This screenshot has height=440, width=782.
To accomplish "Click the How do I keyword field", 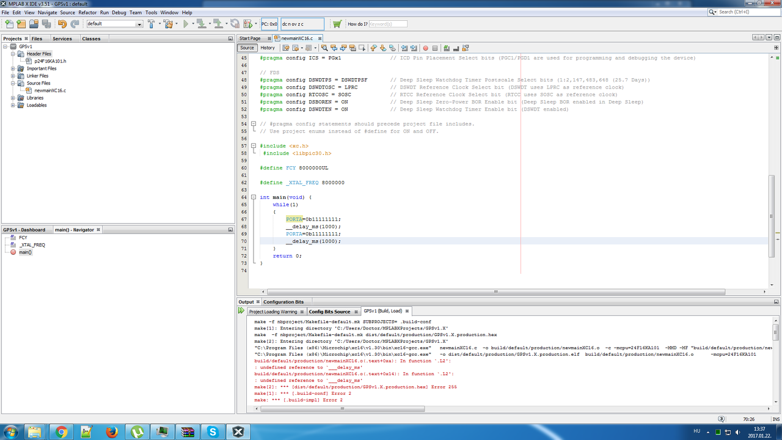I will 388,24.
